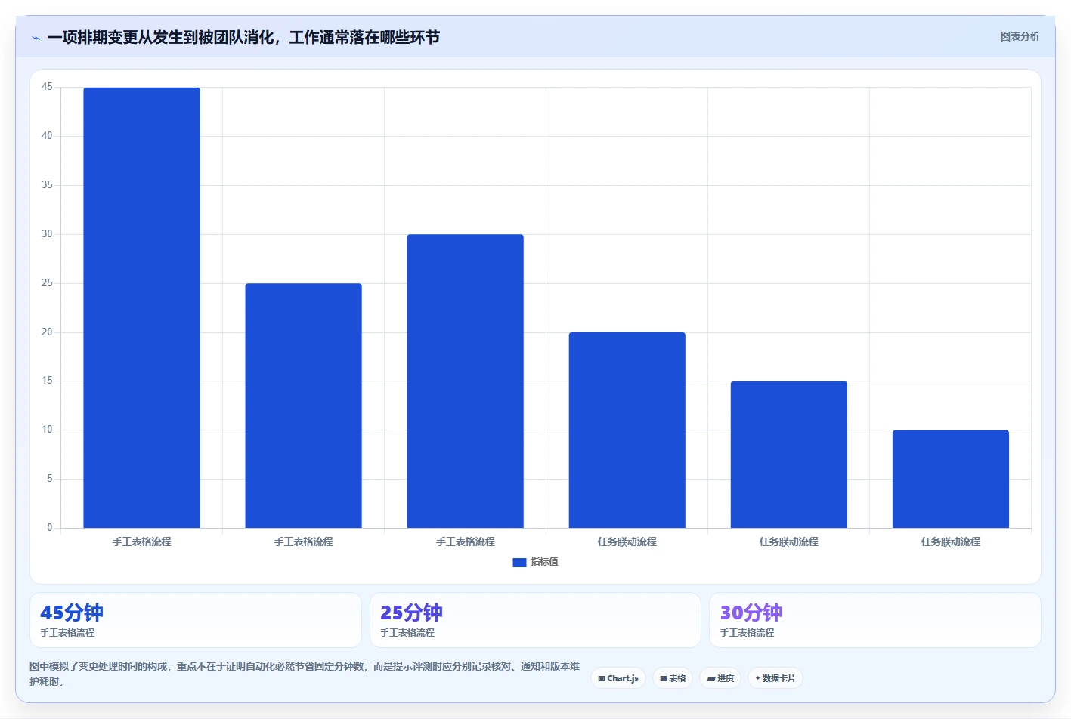Open the 25分钟 data card

click(x=535, y=620)
